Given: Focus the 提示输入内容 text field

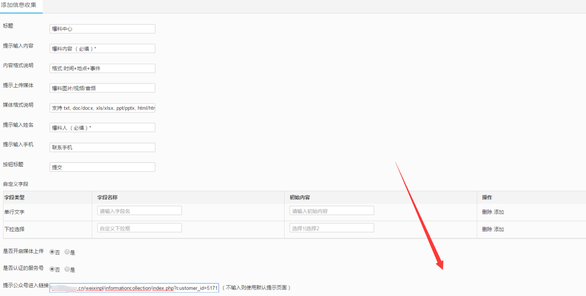Looking at the screenshot, I should [x=102, y=48].
